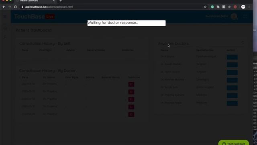This screenshot has width=257, height=145.
Task: Click the 'Available Doctors' panel title
Action: coord(173,43)
